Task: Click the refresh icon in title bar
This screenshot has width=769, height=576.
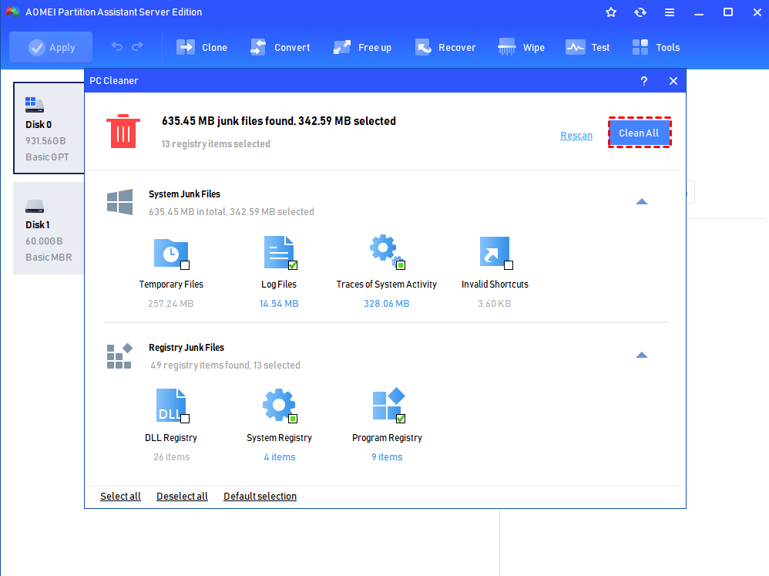Action: pyautogui.click(x=640, y=12)
